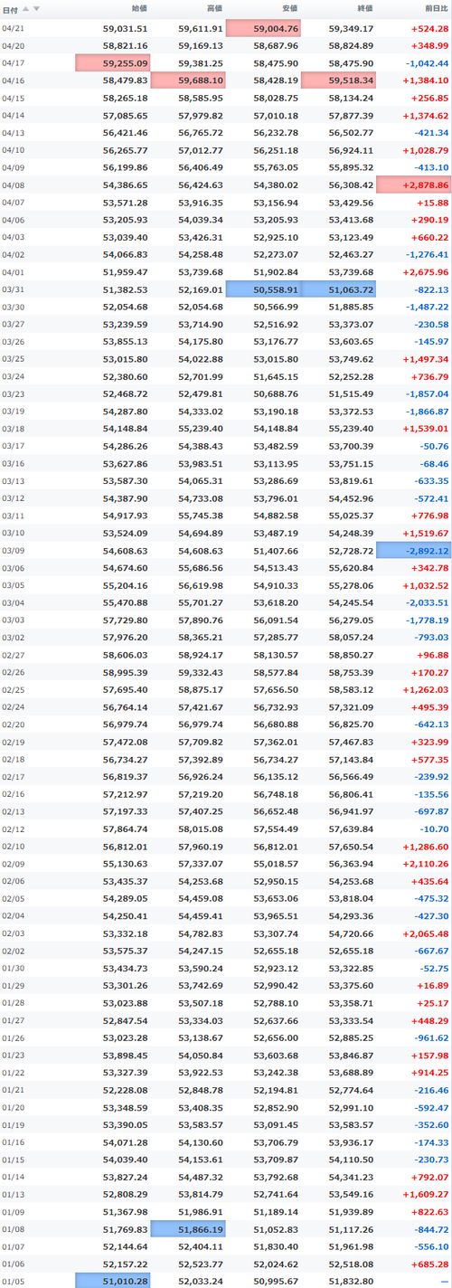The height and width of the screenshot is (1288, 452).
Task: Select the opening price 59,255.09 cell
Action: (x=113, y=63)
